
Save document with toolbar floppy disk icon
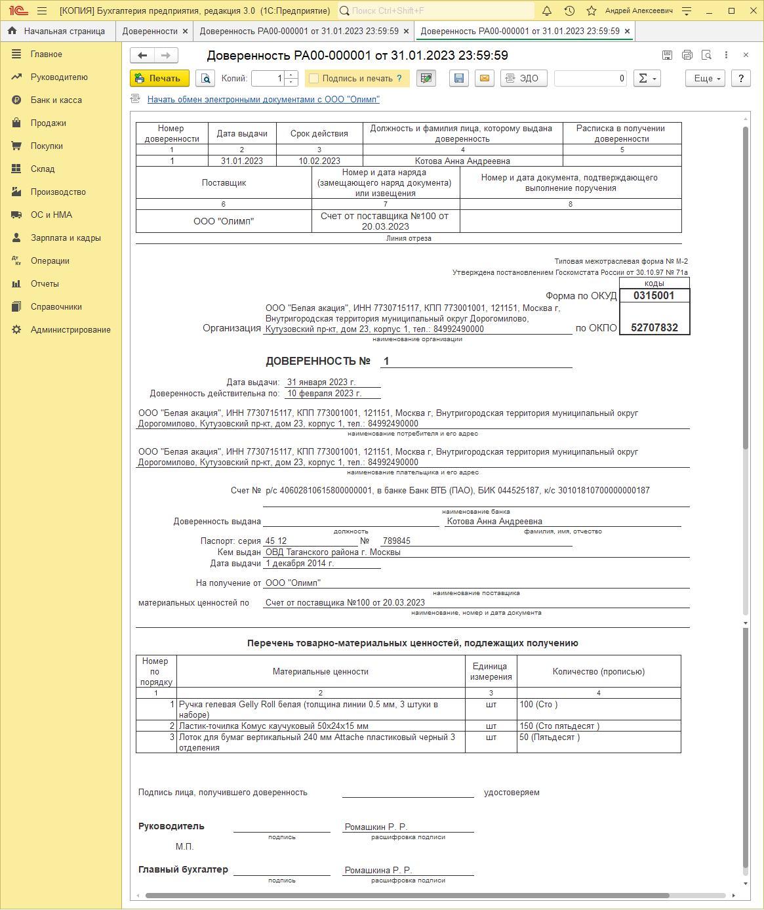pyautogui.click(x=459, y=79)
